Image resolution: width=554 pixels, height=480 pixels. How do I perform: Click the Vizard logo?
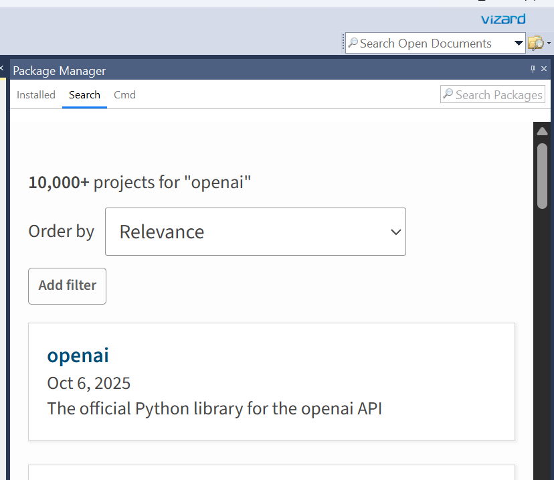pyautogui.click(x=503, y=19)
